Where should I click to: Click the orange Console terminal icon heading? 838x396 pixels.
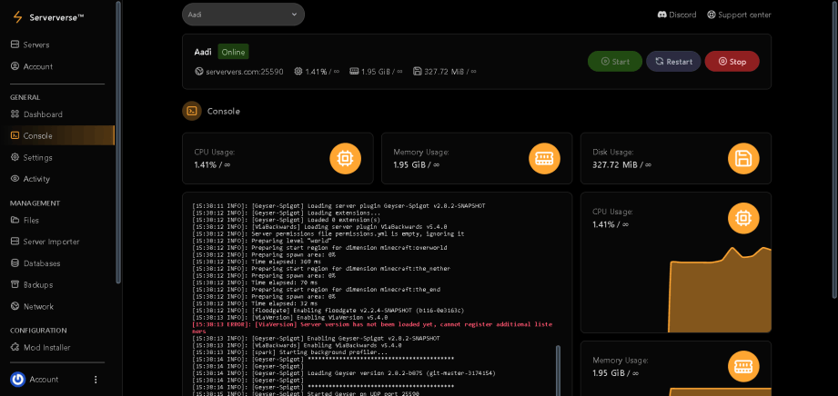click(192, 111)
